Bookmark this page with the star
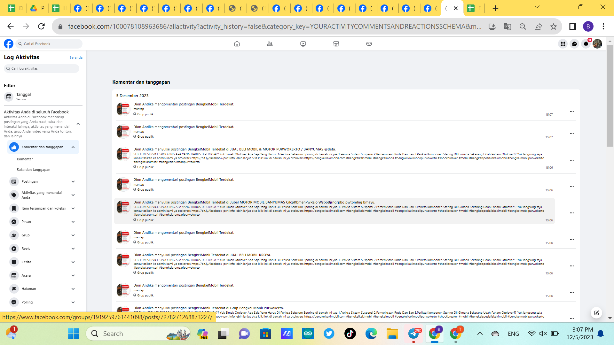 click(x=554, y=27)
